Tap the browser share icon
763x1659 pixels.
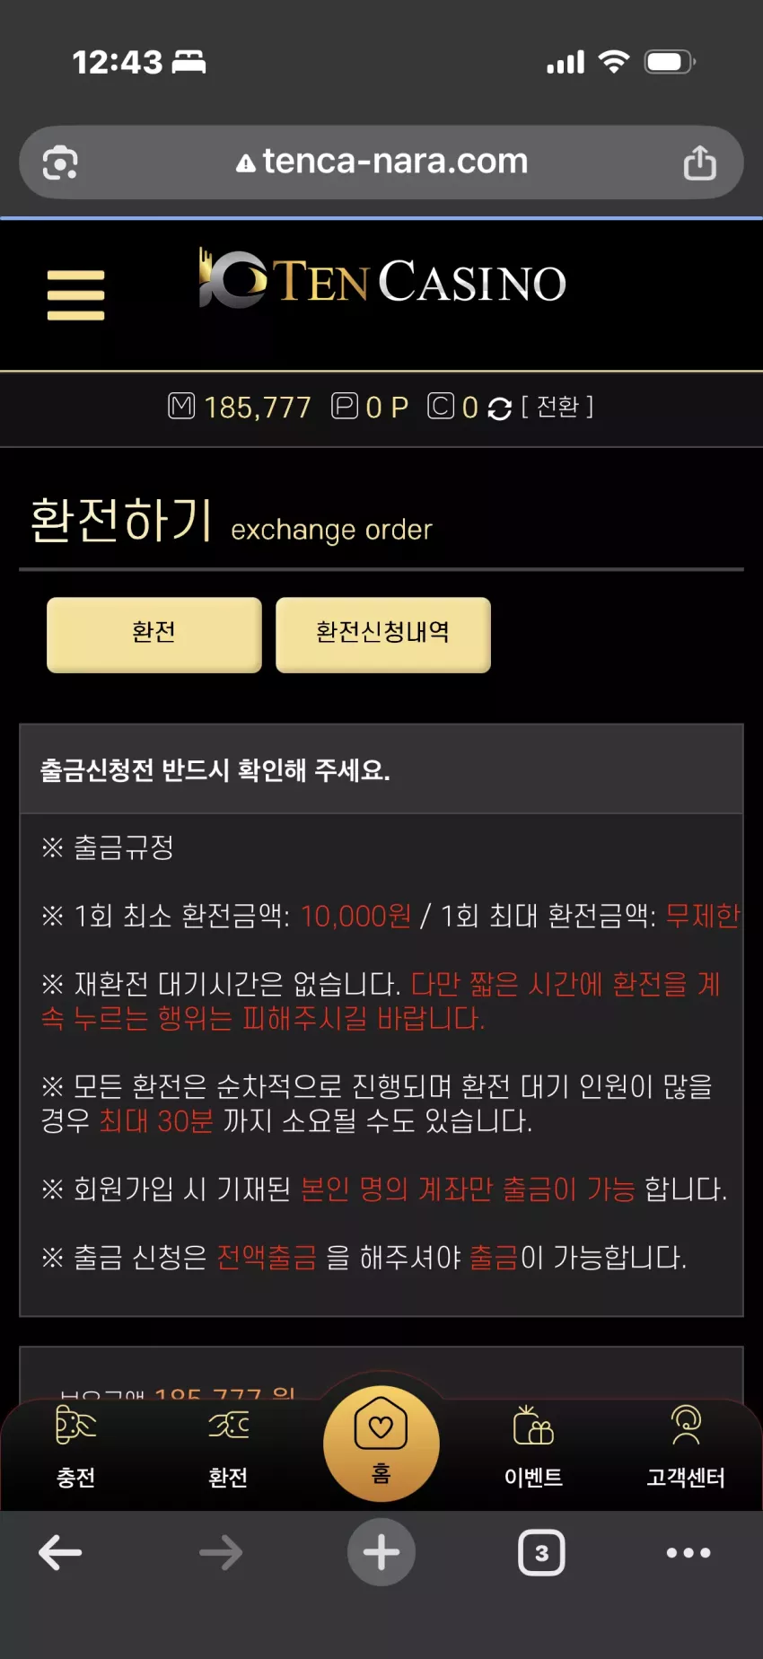[700, 162]
